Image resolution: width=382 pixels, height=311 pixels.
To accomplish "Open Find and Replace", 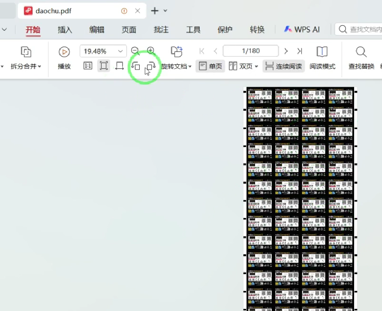I will (361, 58).
